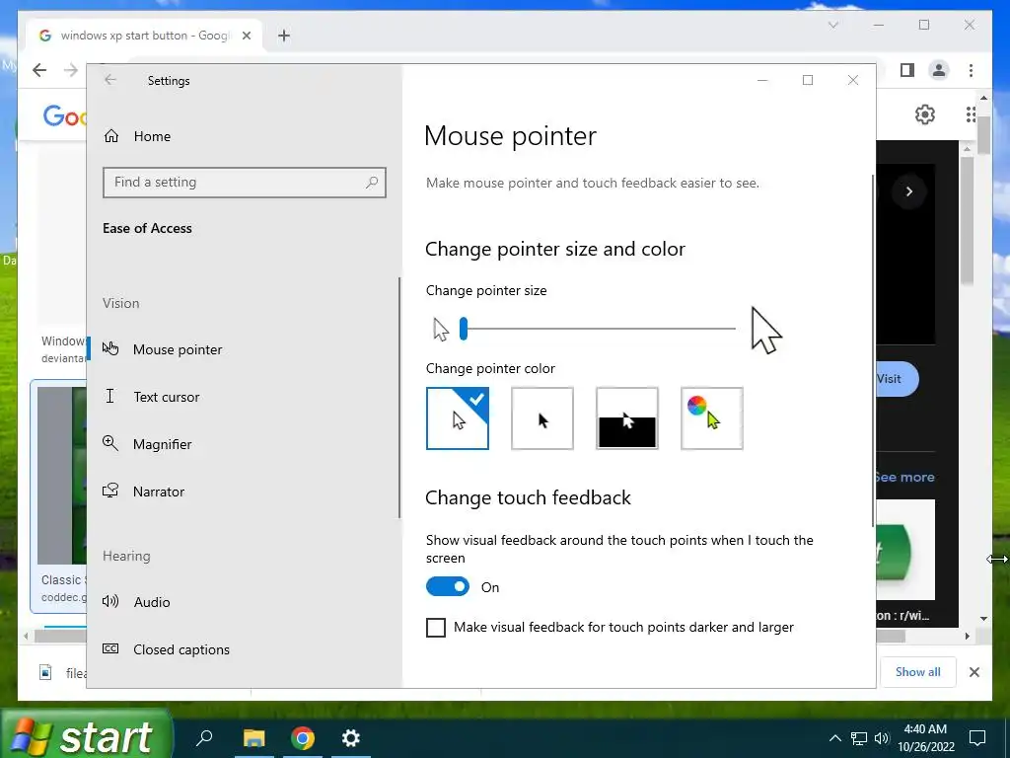Open the Google apps grid
The image size is (1010, 758).
(971, 114)
